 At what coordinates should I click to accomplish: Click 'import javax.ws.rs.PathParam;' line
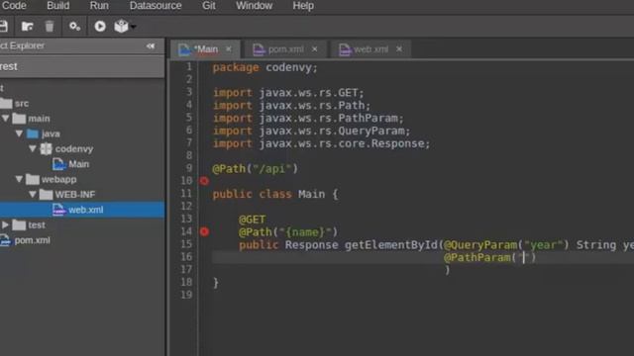pyautogui.click(x=308, y=119)
